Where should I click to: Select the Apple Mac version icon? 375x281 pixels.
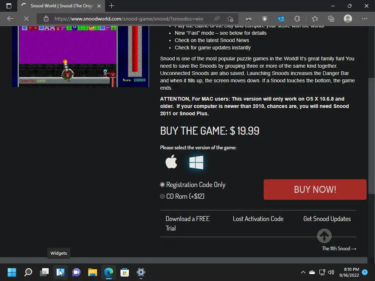pyautogui.click(x=171, y=162)
